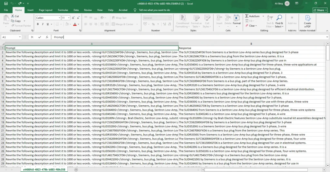The height and width of the screenshot is (172, 330).
Task: Switch to the Review tab
Action: [88, 10]
